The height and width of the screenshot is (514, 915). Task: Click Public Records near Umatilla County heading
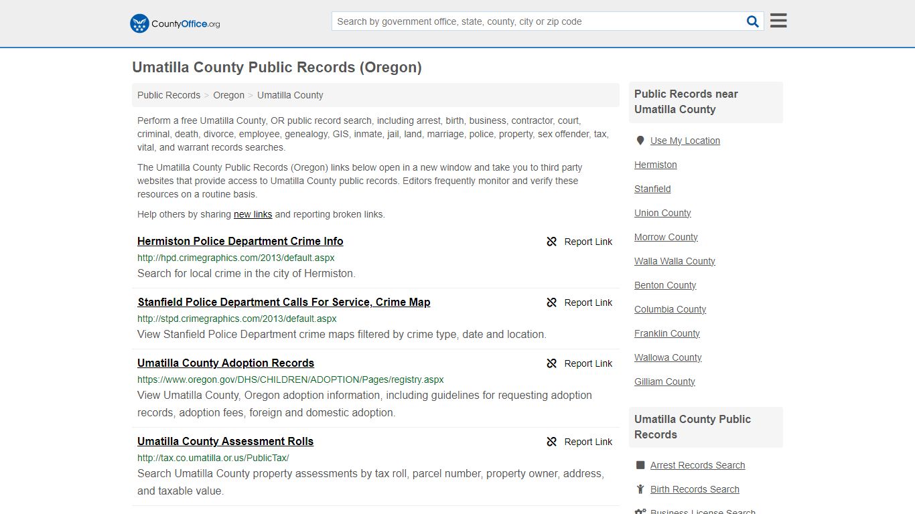coord(686,102)
